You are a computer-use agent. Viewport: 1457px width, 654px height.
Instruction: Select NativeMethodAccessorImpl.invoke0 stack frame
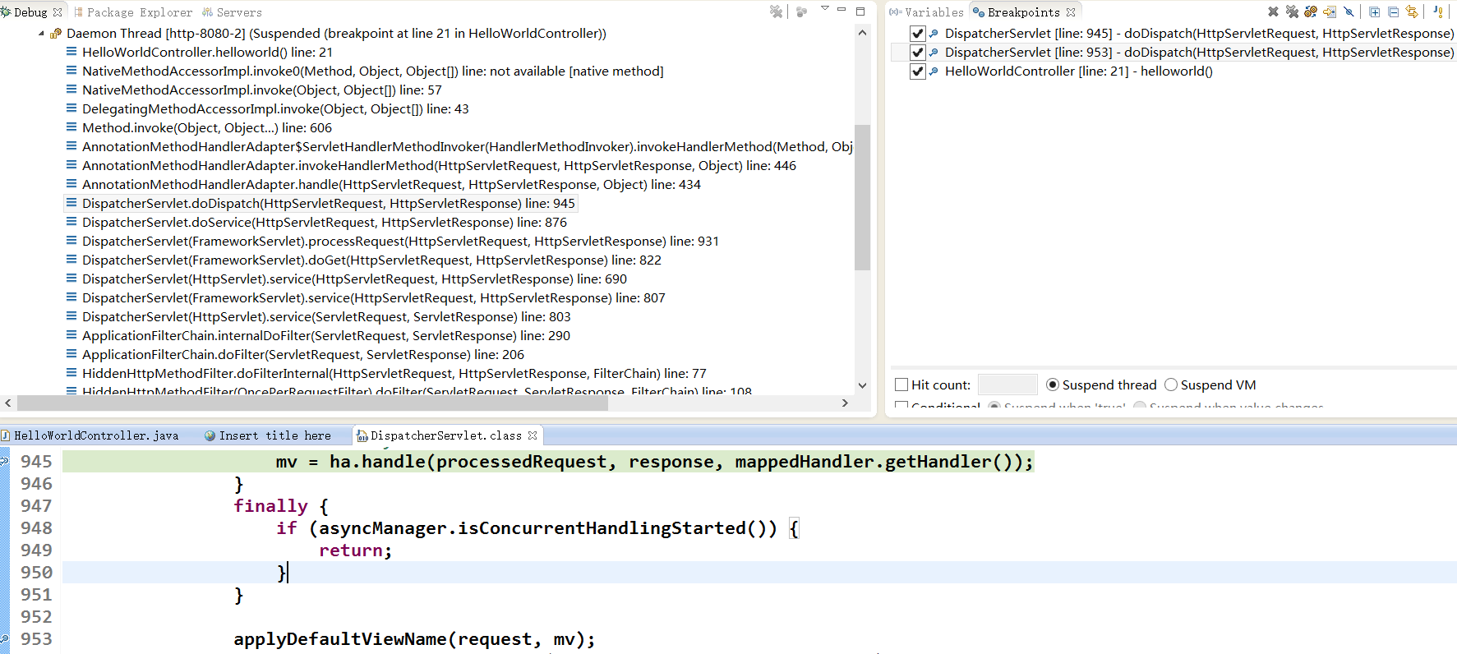point(373,71)
